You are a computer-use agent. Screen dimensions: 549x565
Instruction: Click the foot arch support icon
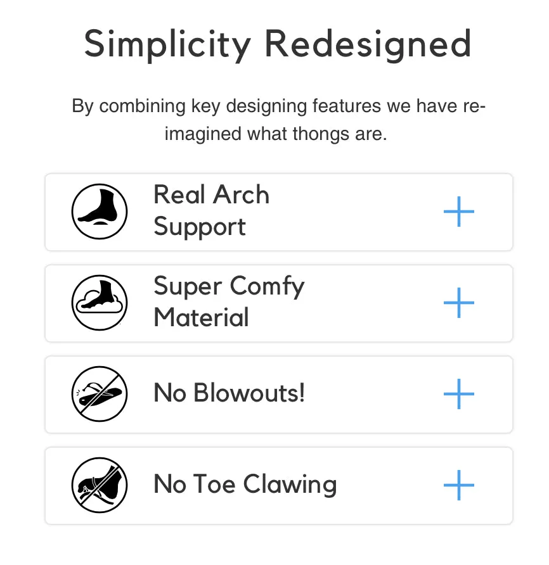pos(100,212)
